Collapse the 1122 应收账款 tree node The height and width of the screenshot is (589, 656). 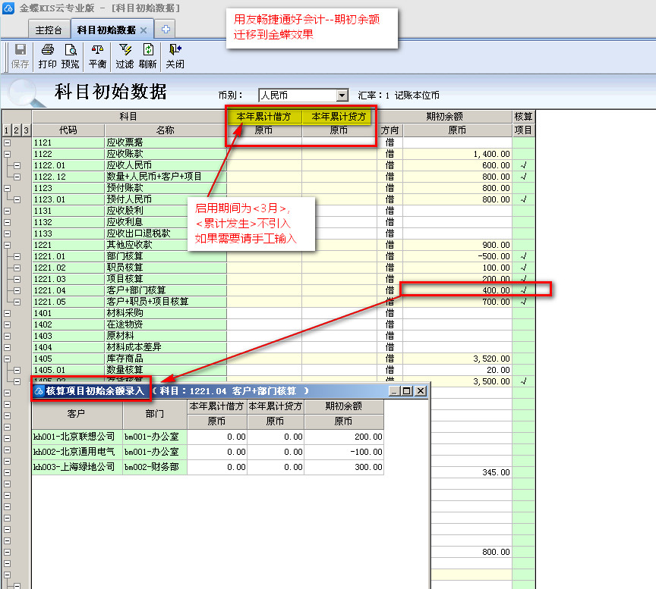tap(8, 154)
